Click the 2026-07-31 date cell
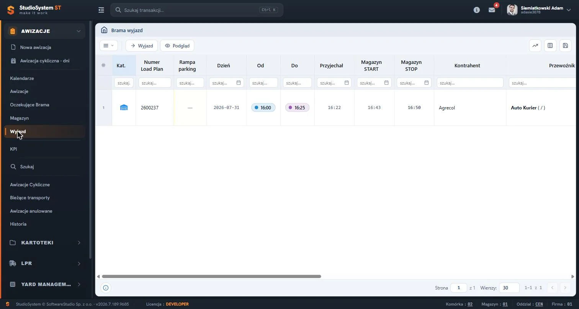This screenshot has width=579, height=309. click(x=226, y=108)
